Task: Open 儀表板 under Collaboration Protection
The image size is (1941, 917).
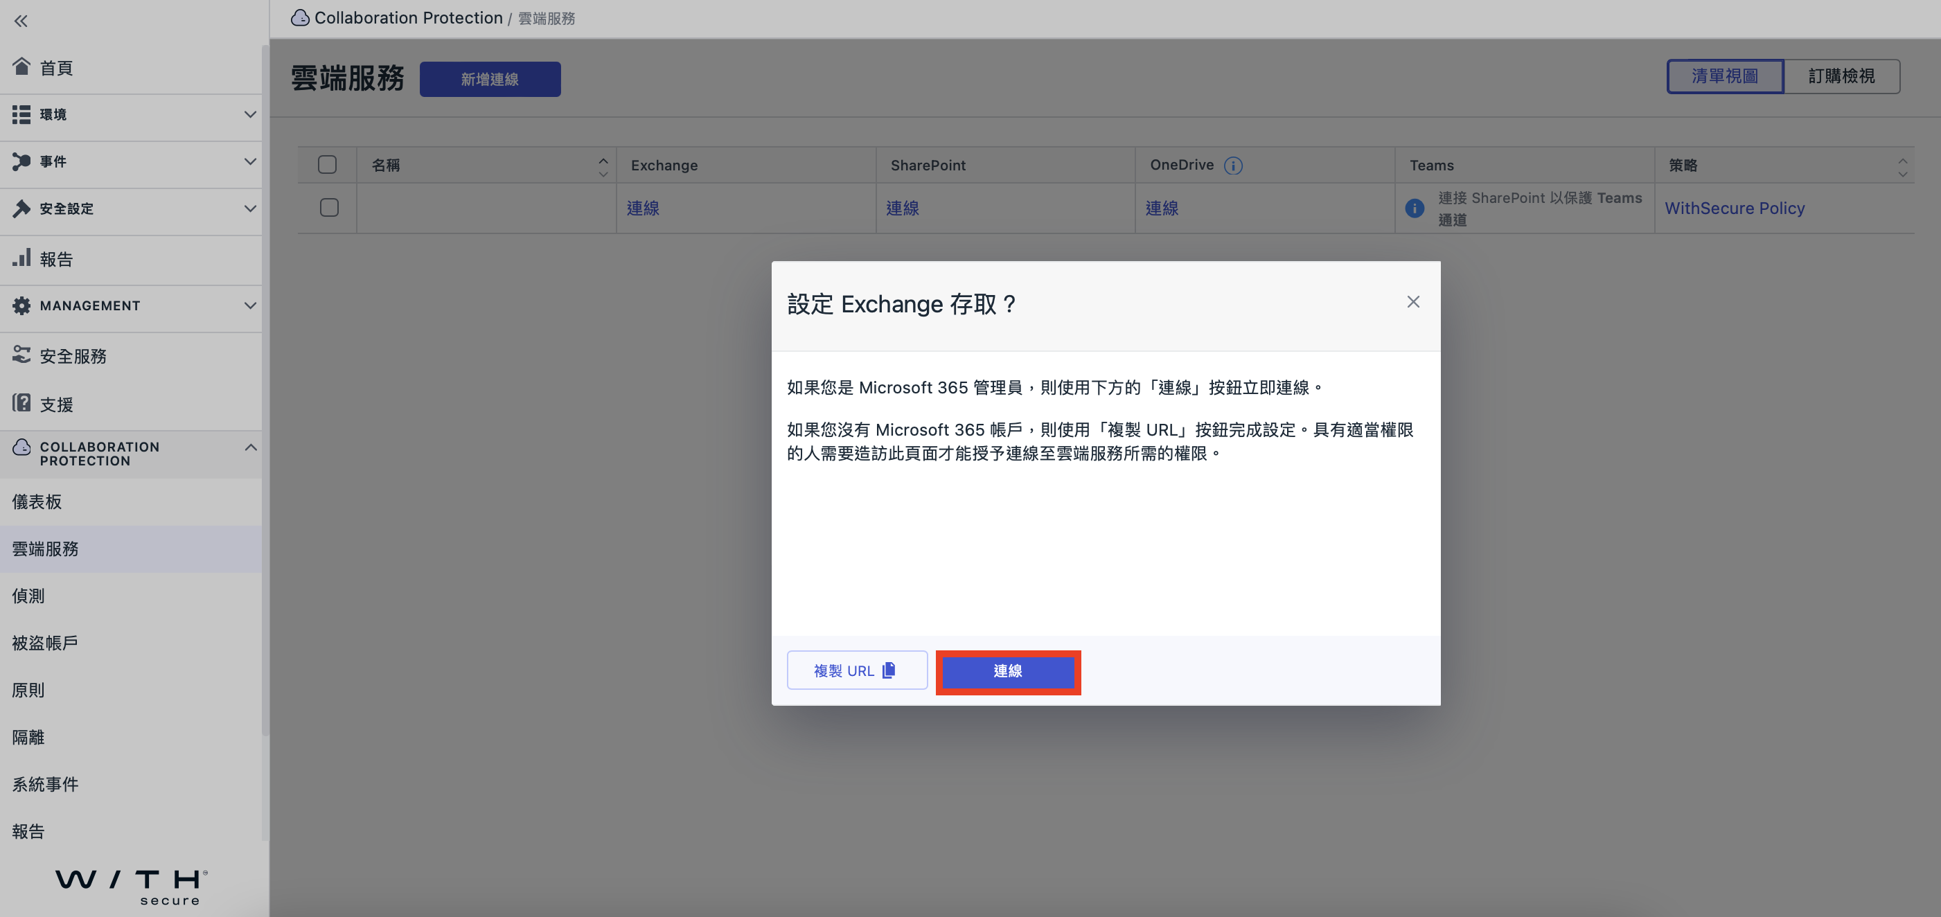Action: 131,502
